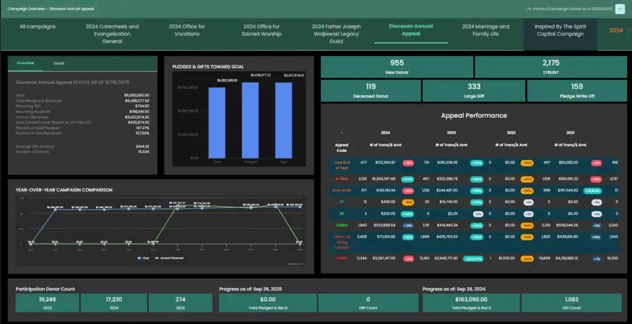Click the Online appeal code link
The width and height of the screenshot is (632, 324).
(341, 225)
